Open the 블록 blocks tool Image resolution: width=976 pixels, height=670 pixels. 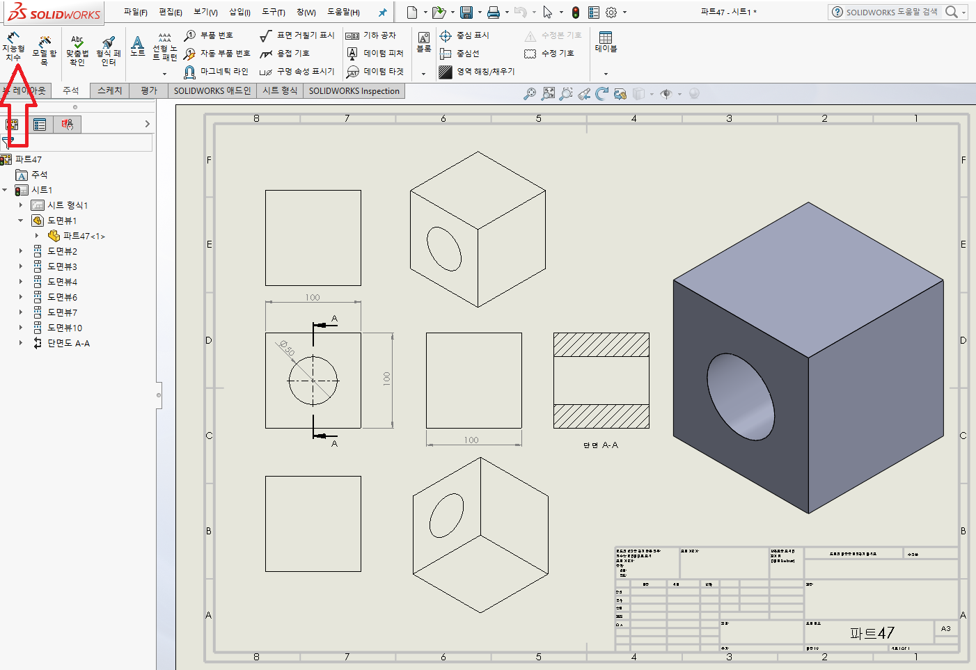point(424,42)
